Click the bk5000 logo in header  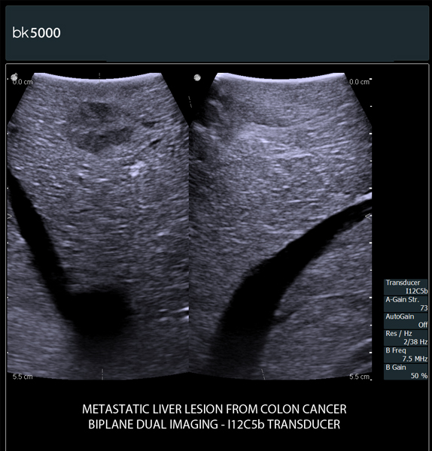click(x=36, y=33)
